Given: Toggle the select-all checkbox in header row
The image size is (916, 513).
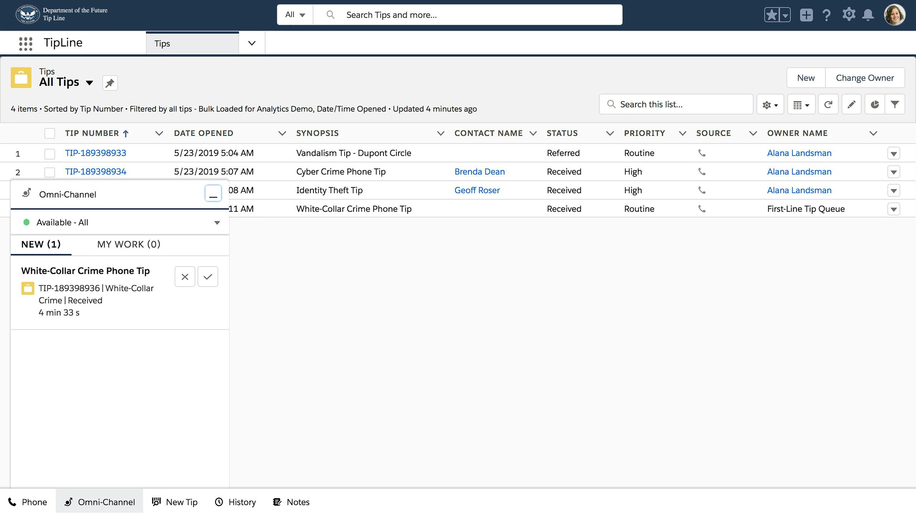Looking at the screenshot, I should click(49, 133).
